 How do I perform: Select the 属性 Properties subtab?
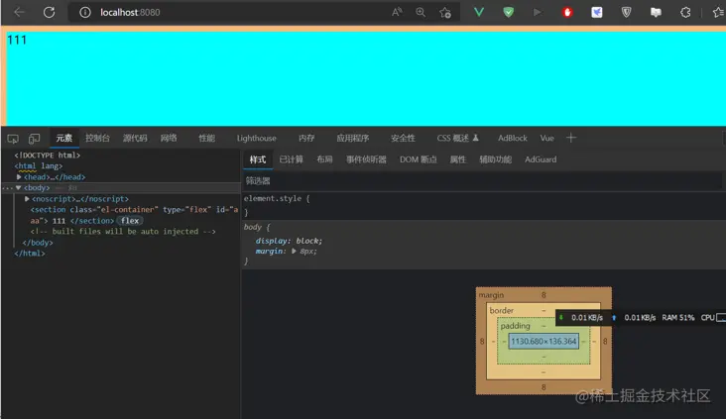point(458,159)
